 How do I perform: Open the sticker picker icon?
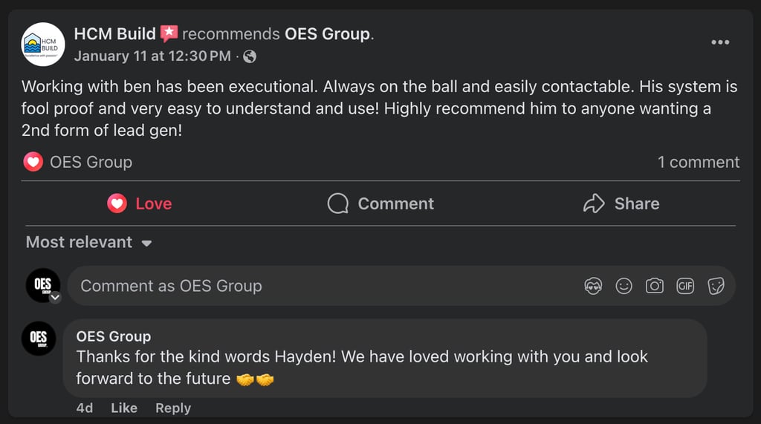(716, 286)
